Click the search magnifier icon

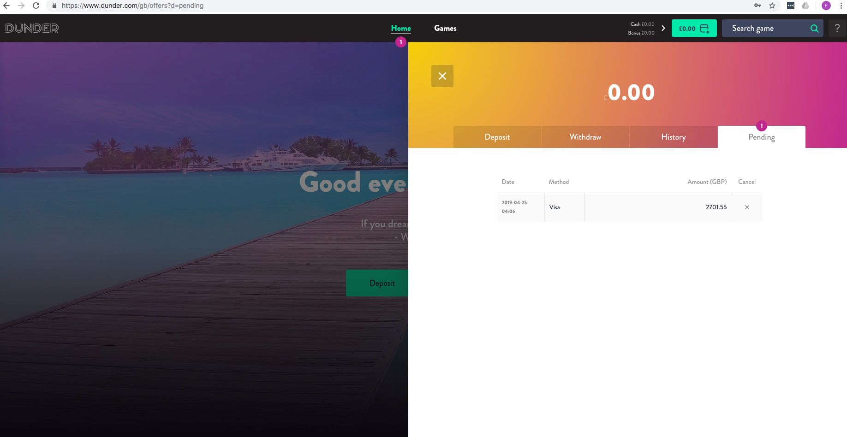(x=815, y=28)
